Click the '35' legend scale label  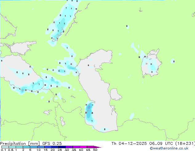pos(74,150)
